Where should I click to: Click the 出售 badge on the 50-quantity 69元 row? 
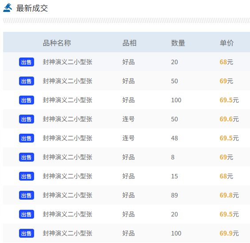(27, 81)
